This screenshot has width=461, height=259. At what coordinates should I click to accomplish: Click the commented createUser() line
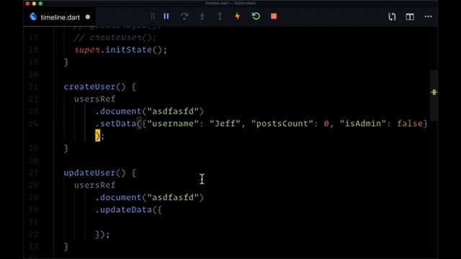(115, 37)
